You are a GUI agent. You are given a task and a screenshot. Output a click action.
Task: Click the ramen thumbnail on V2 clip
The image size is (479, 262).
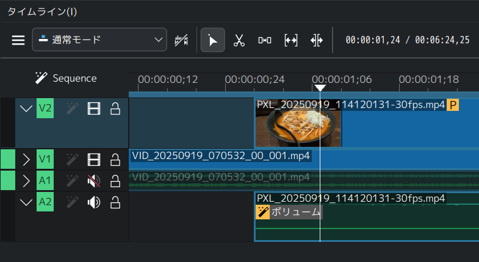tap(298, 129)
